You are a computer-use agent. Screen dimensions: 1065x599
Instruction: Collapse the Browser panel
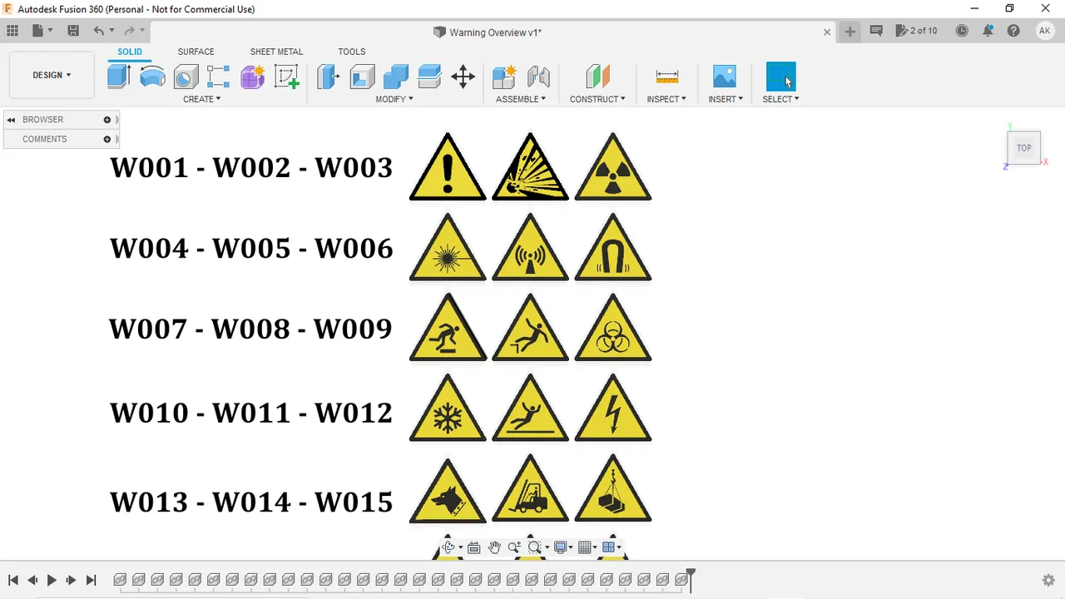click(x=11, y=119)
